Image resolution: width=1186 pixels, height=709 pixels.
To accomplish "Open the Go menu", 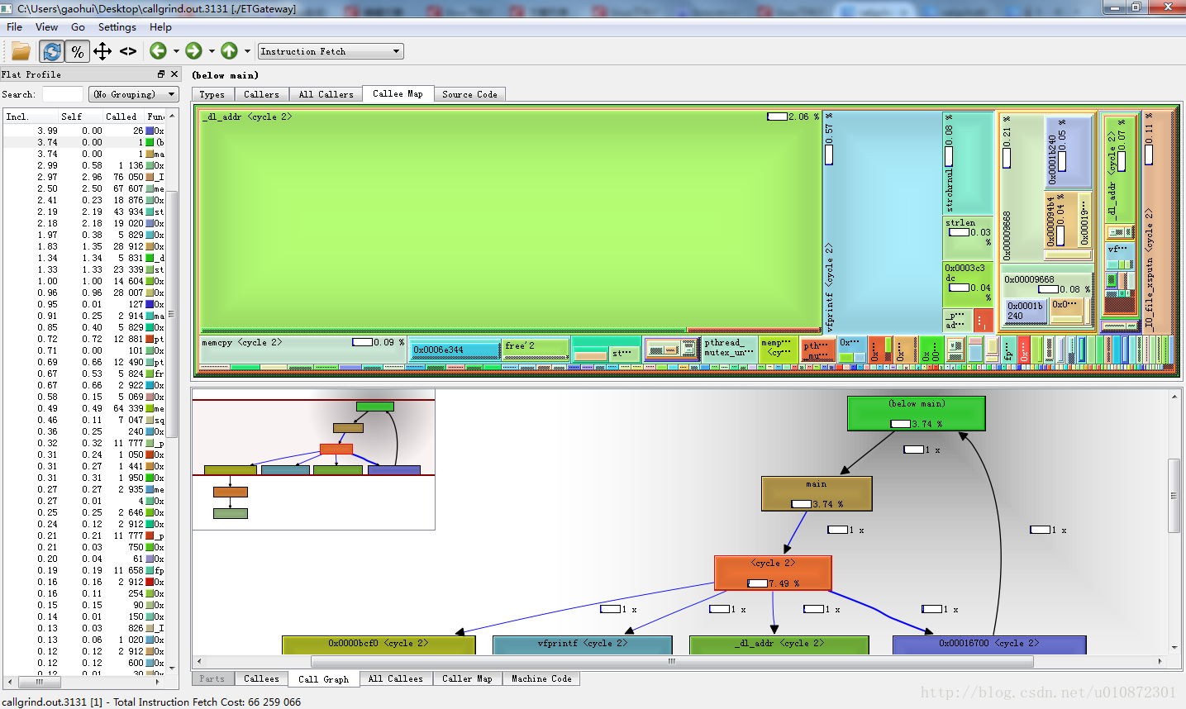I will (78, 27).
